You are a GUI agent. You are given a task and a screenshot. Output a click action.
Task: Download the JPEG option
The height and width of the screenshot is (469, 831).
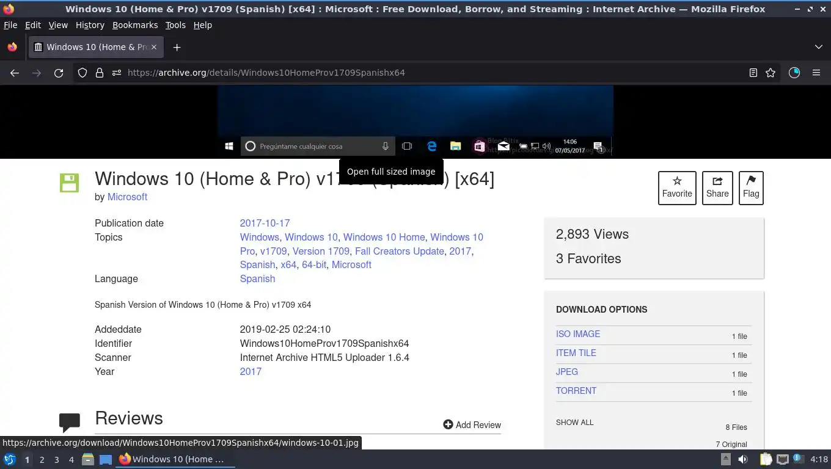coord(567,372)
